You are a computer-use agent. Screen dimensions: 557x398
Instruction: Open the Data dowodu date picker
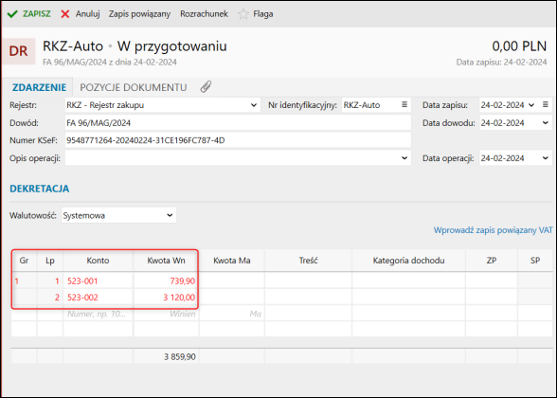(546, 123)
